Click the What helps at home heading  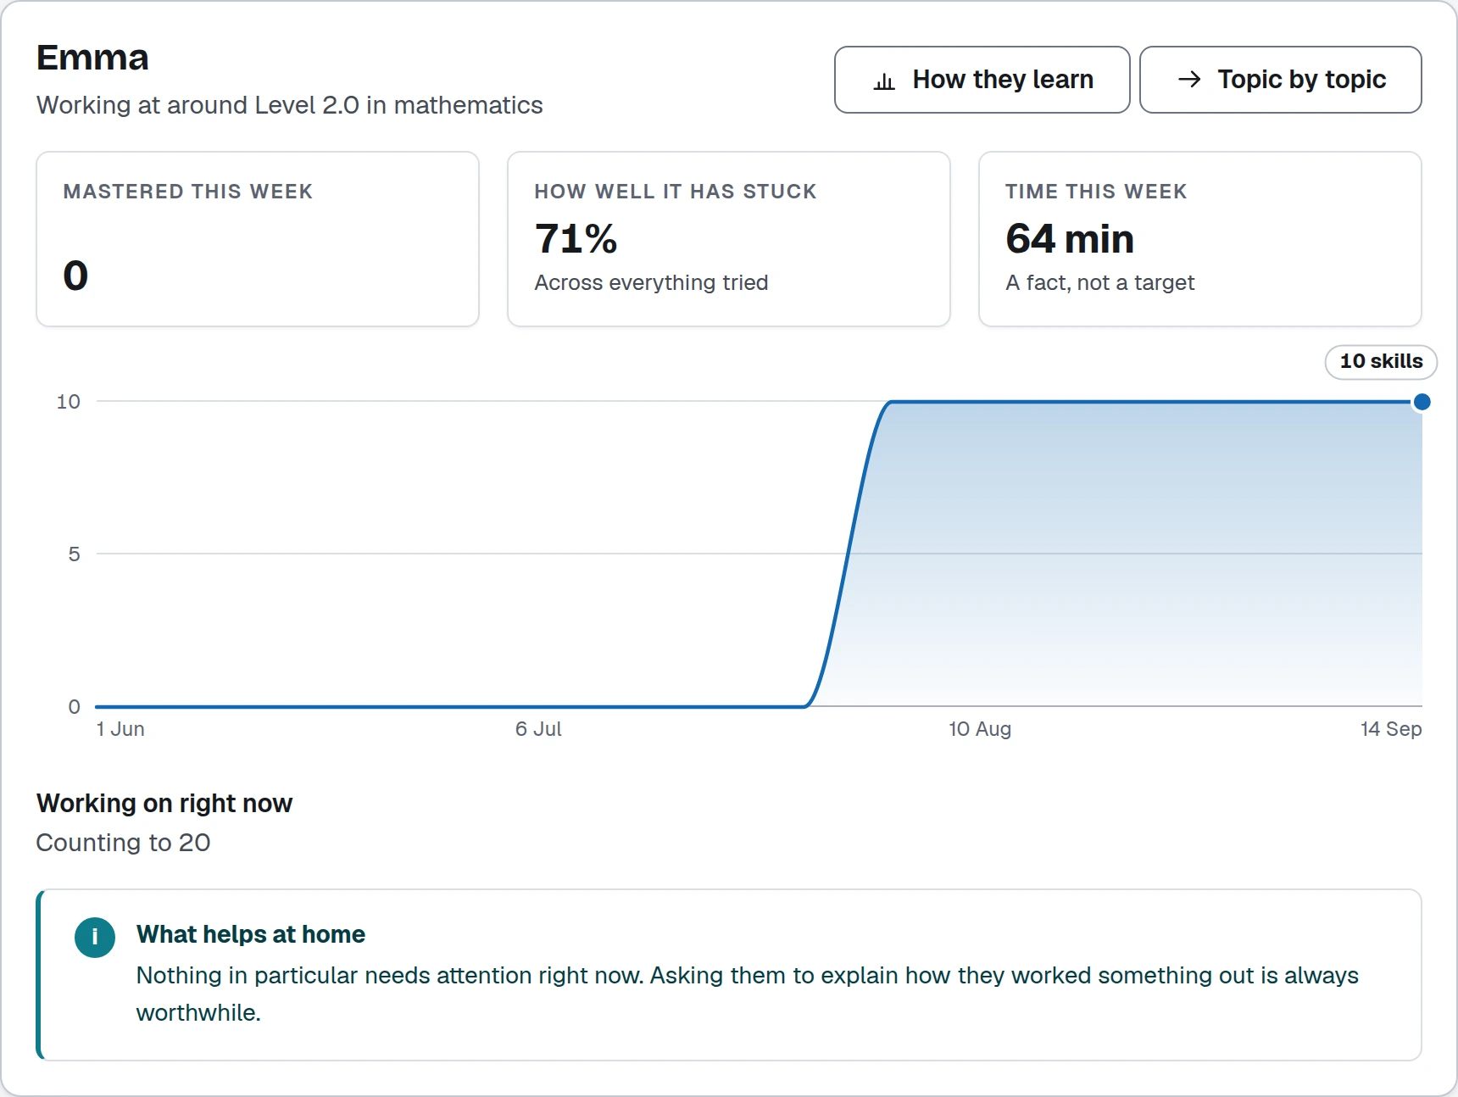point(251,934)
